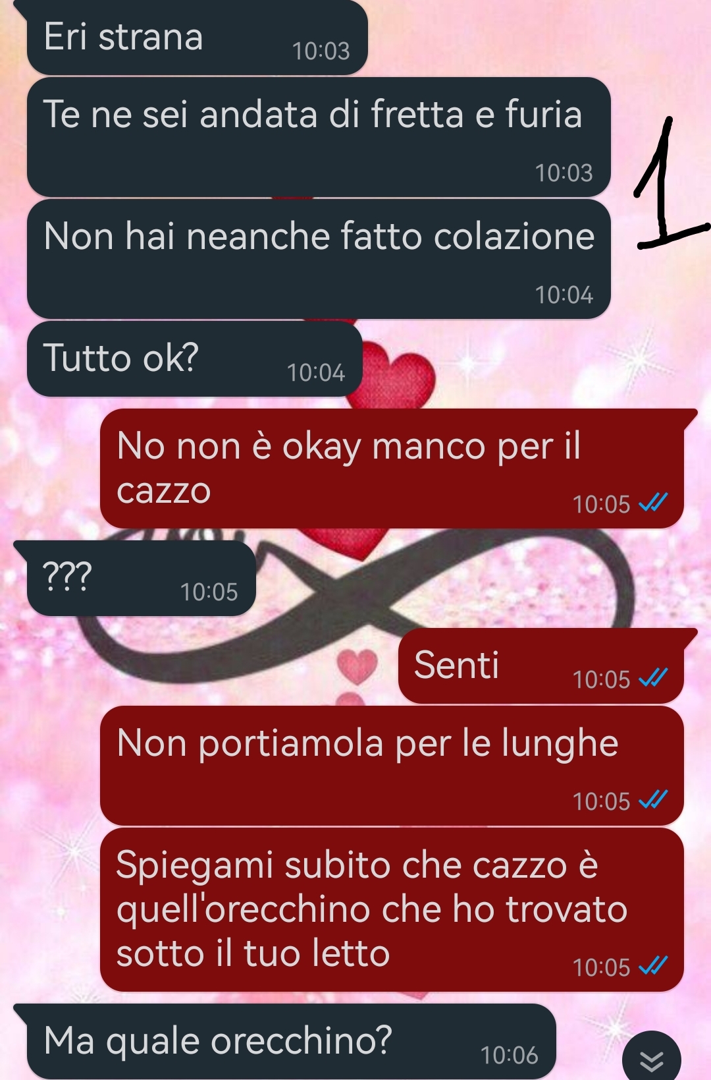The width and height of the screenshot is (711, 1080).
Task: Tap the 10:03 timestamp on 'Eri strana'
Action: (x=321, y=51)
